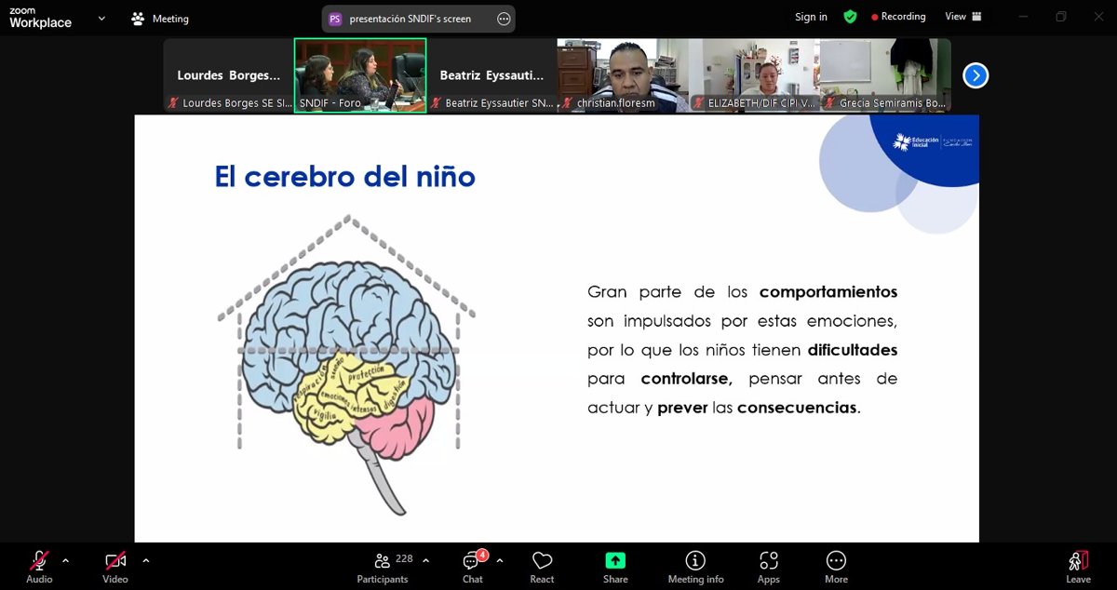1117x590 pixels.
Task: Expand video options chevron
Action: point(145,560)
